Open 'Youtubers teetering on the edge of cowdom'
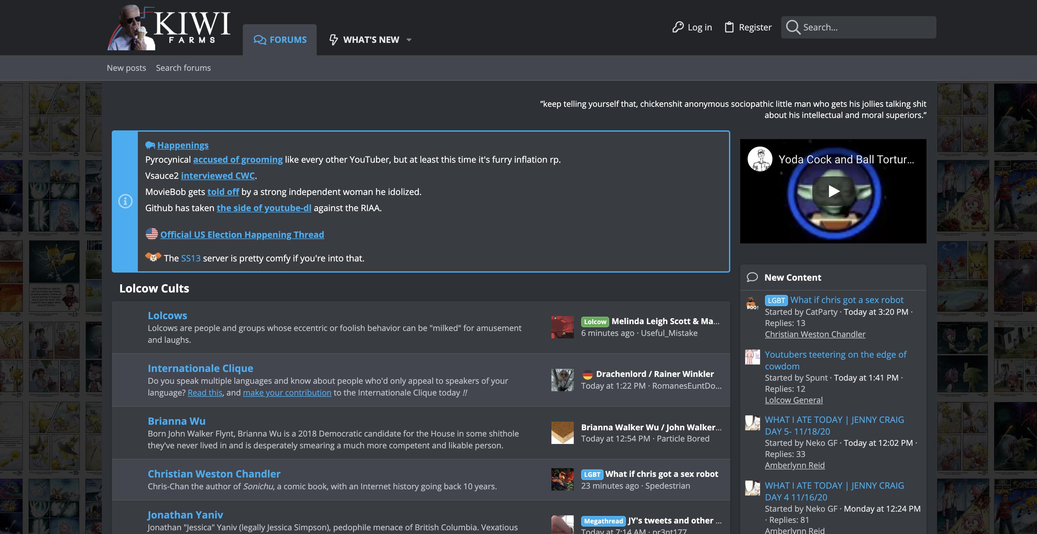The height and width of the screenshot is (534, 1037). [x=835, y=360]
